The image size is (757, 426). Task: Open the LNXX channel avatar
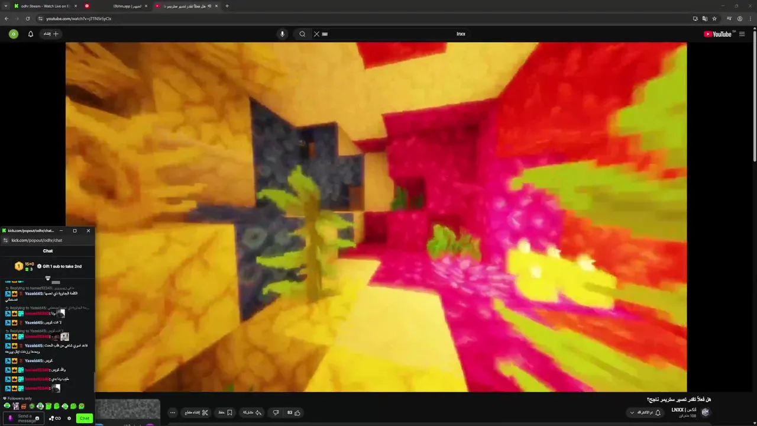705,412
